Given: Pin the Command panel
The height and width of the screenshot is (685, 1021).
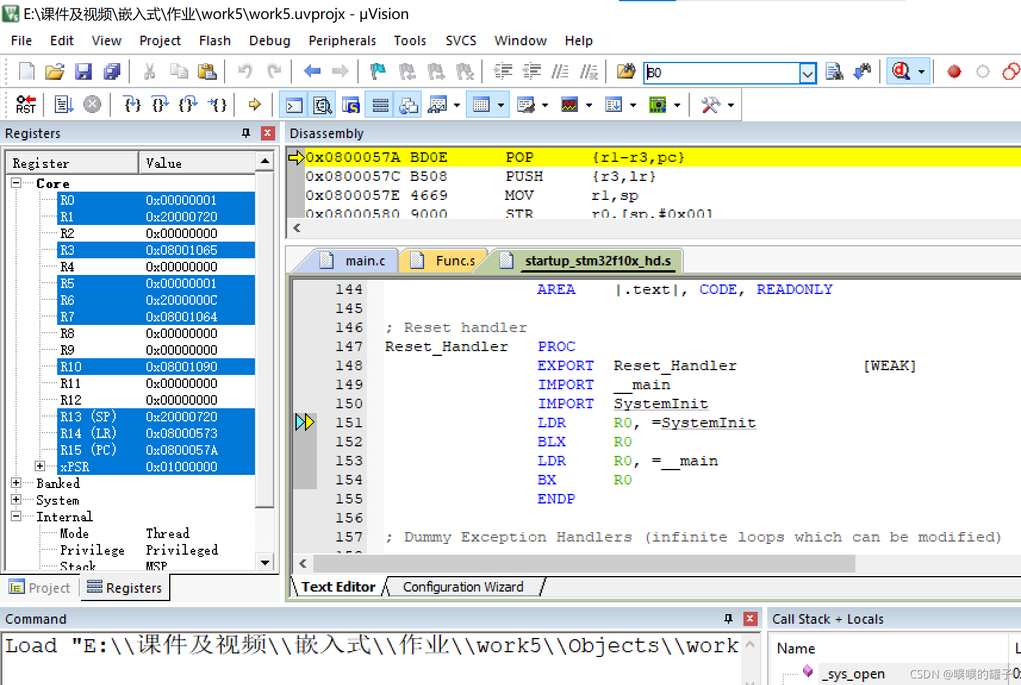Looking at the screenshot, I should coord(728,619).
